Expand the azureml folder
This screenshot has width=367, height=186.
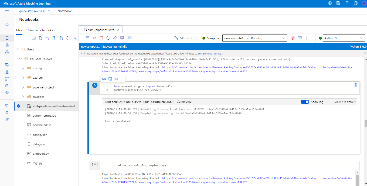pyautogui.click(x=23, y=78)
